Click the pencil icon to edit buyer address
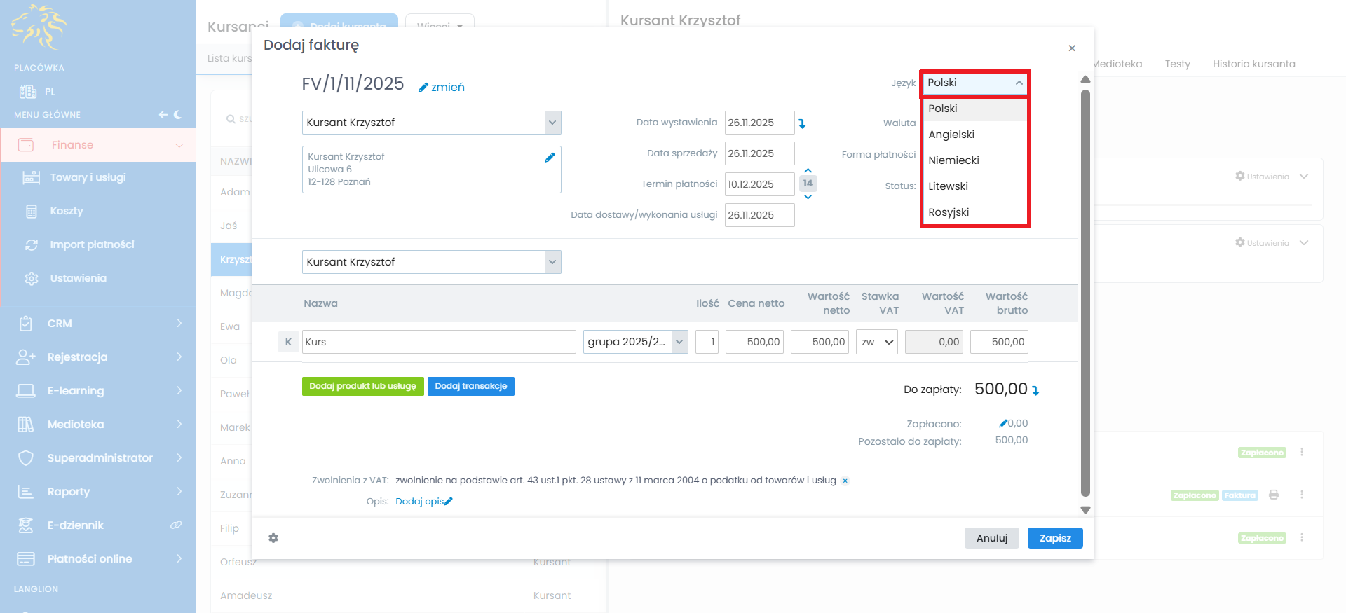1346x613 pixels. point(550,158)
